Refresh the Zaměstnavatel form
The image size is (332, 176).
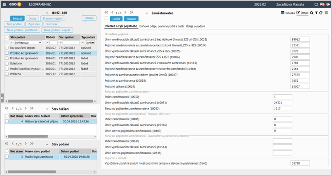[321, 13]
